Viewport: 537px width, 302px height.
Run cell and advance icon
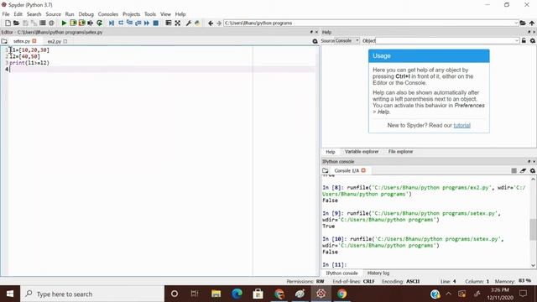81,23
